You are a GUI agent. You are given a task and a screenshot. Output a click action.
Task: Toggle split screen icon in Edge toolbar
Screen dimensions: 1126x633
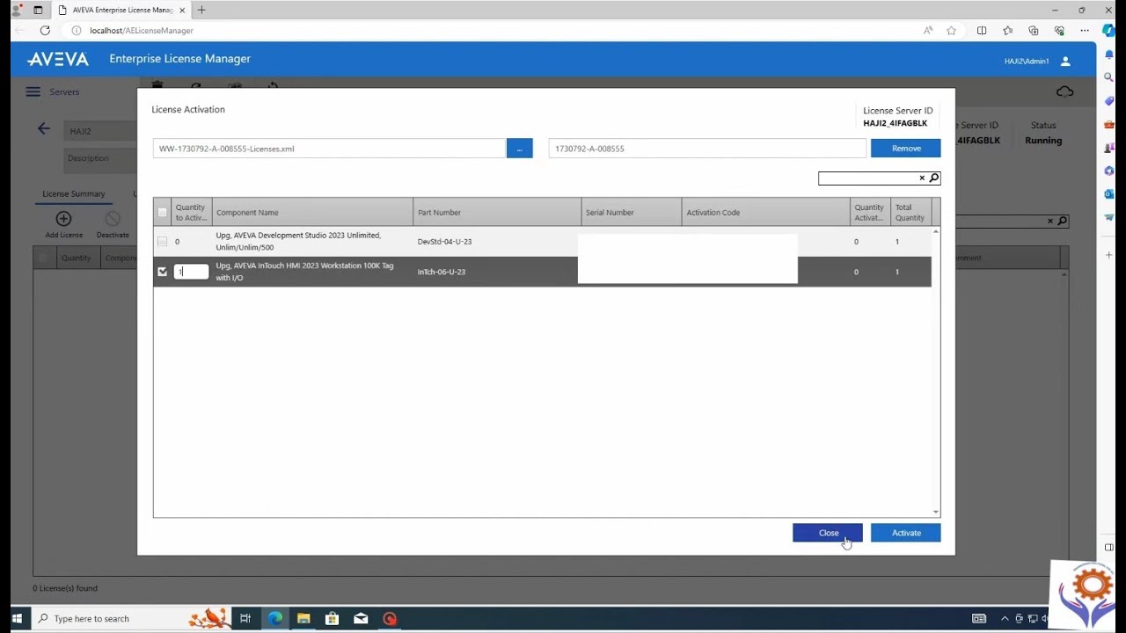[x=982, y=30]
